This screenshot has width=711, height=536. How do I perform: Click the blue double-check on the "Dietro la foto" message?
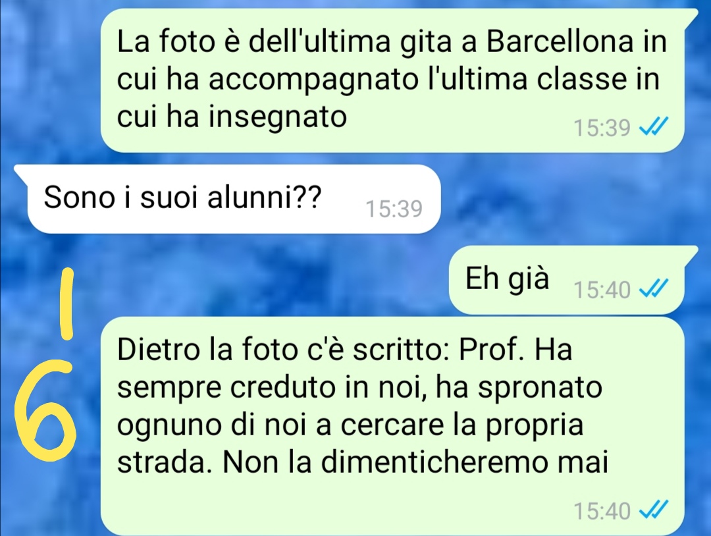(654, 510)
